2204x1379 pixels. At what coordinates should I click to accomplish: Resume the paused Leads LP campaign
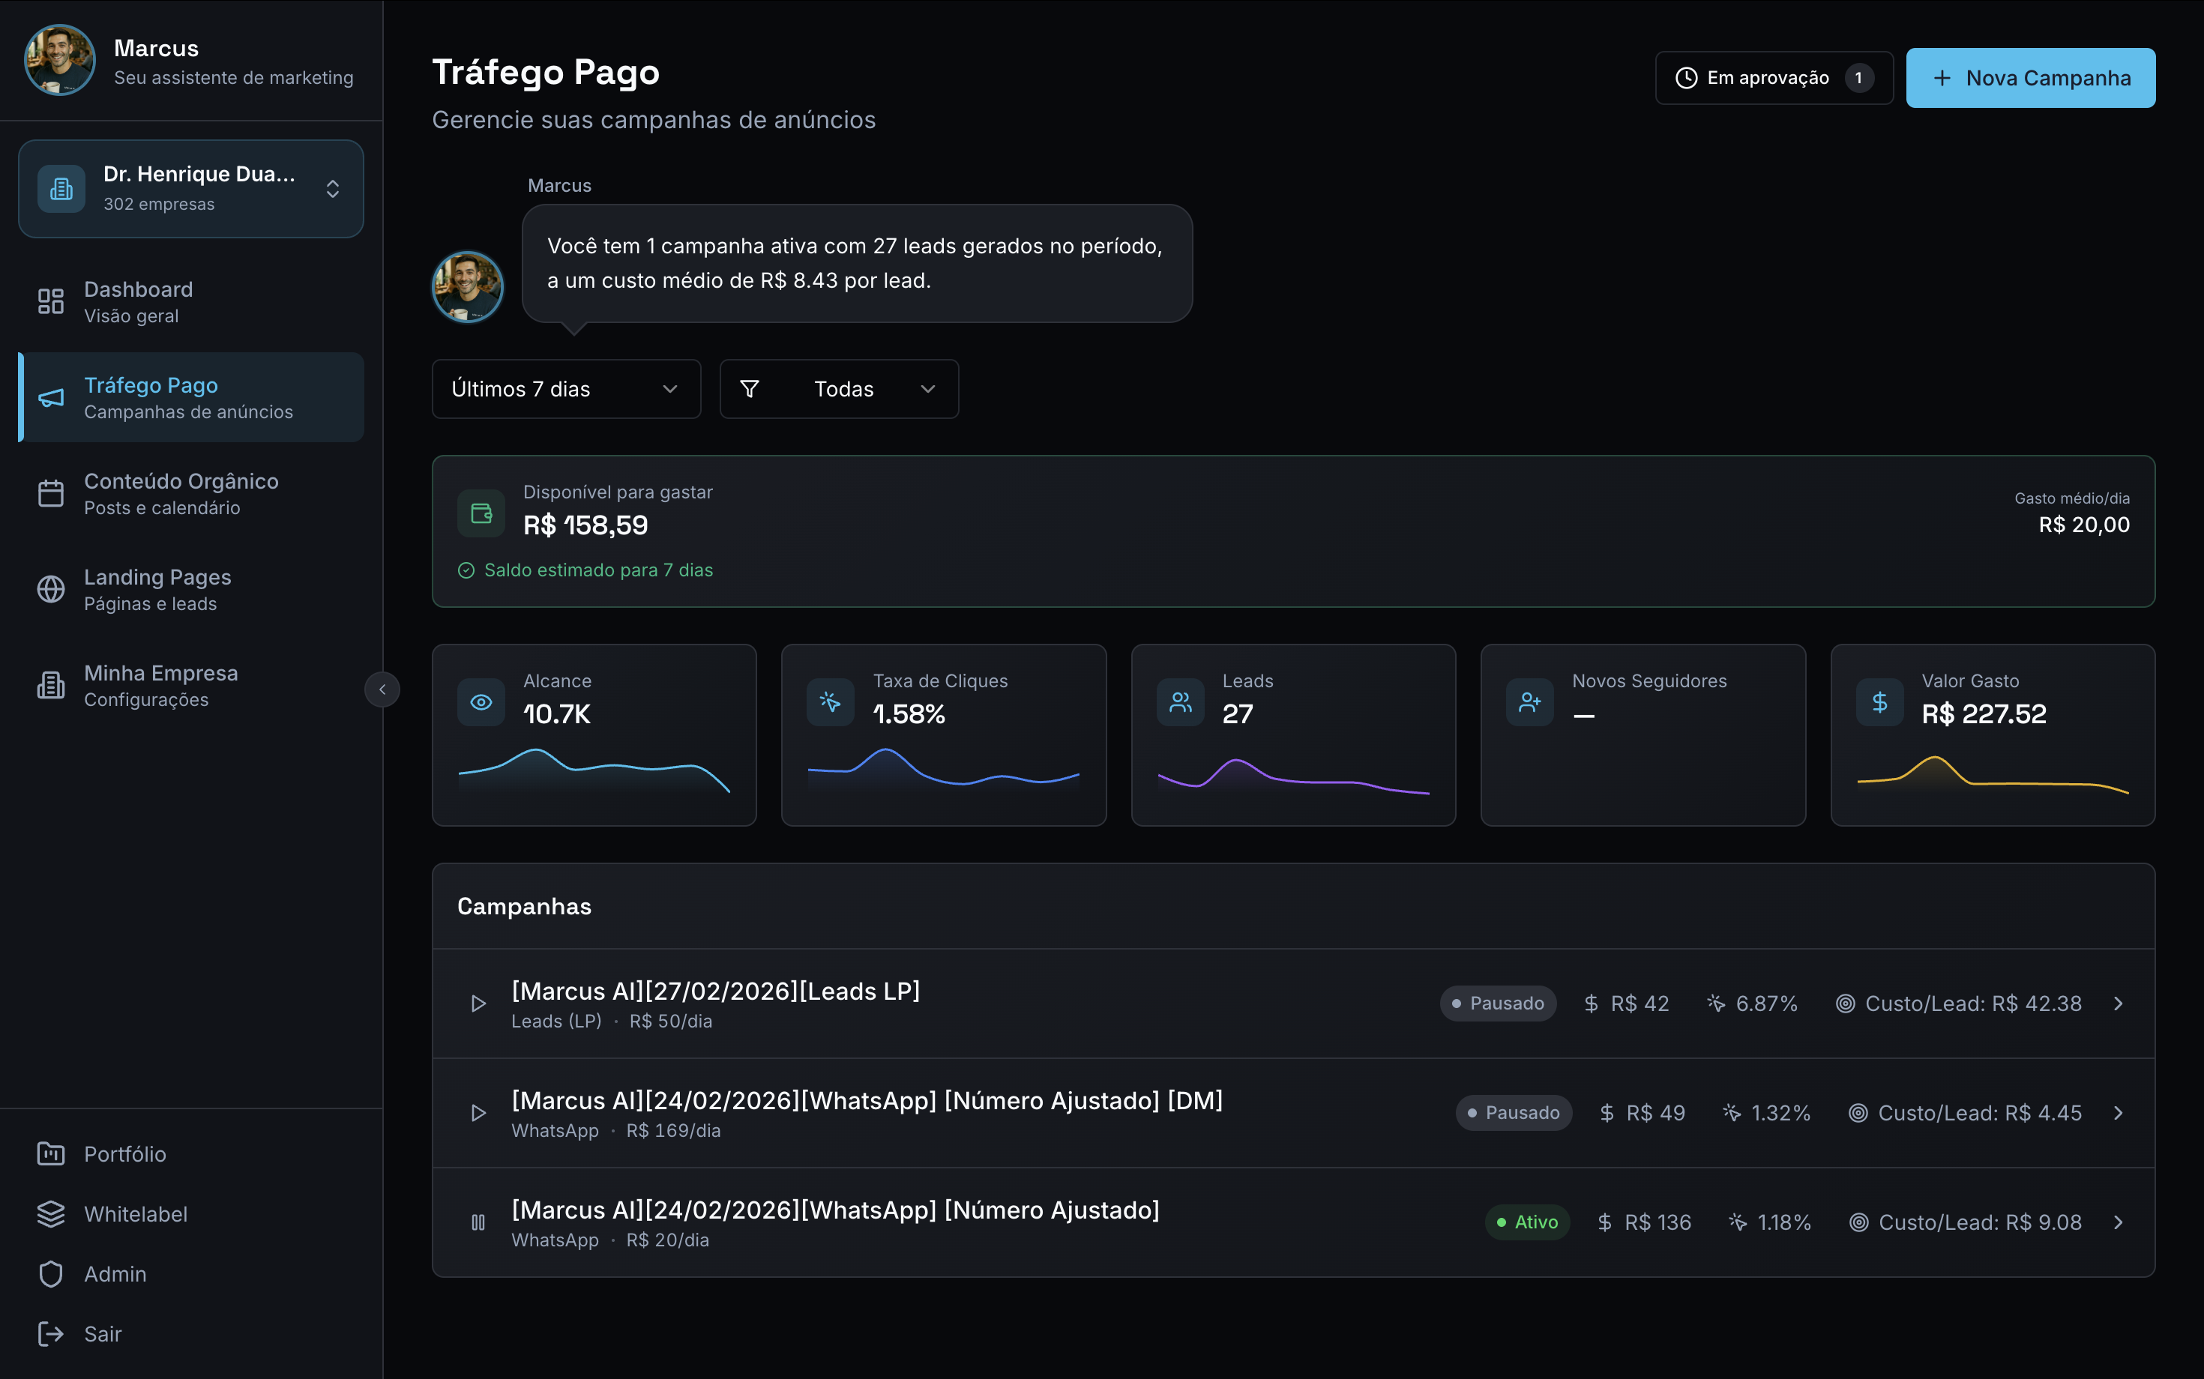pos(478,1004)
